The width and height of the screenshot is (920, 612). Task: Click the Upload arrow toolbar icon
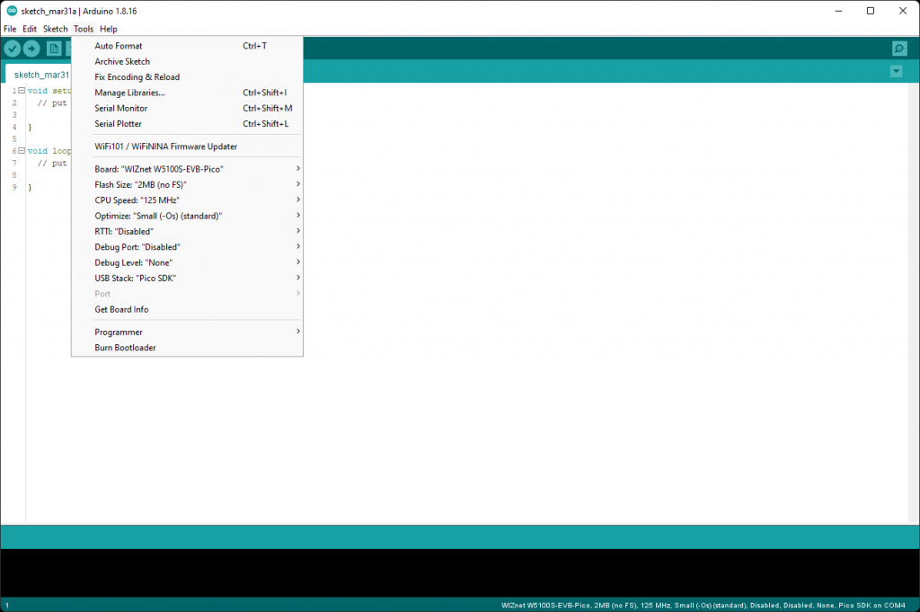(x=31, y=49)
